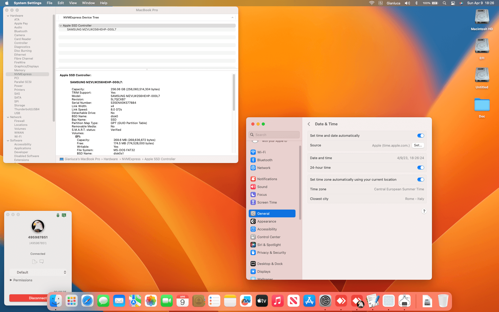Click the Control Center menu bar icon

453,3
